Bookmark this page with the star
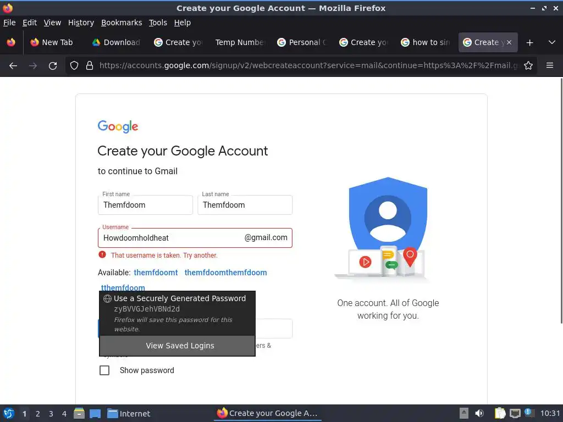Image resolution: width=563 pixels, height=422 pixels. [528, 66]
